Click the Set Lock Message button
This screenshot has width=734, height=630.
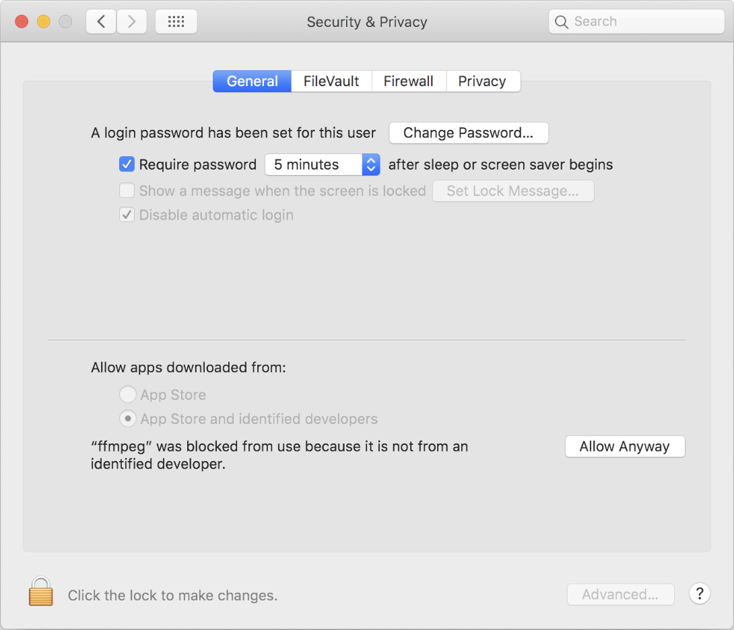tap(512, 191)
